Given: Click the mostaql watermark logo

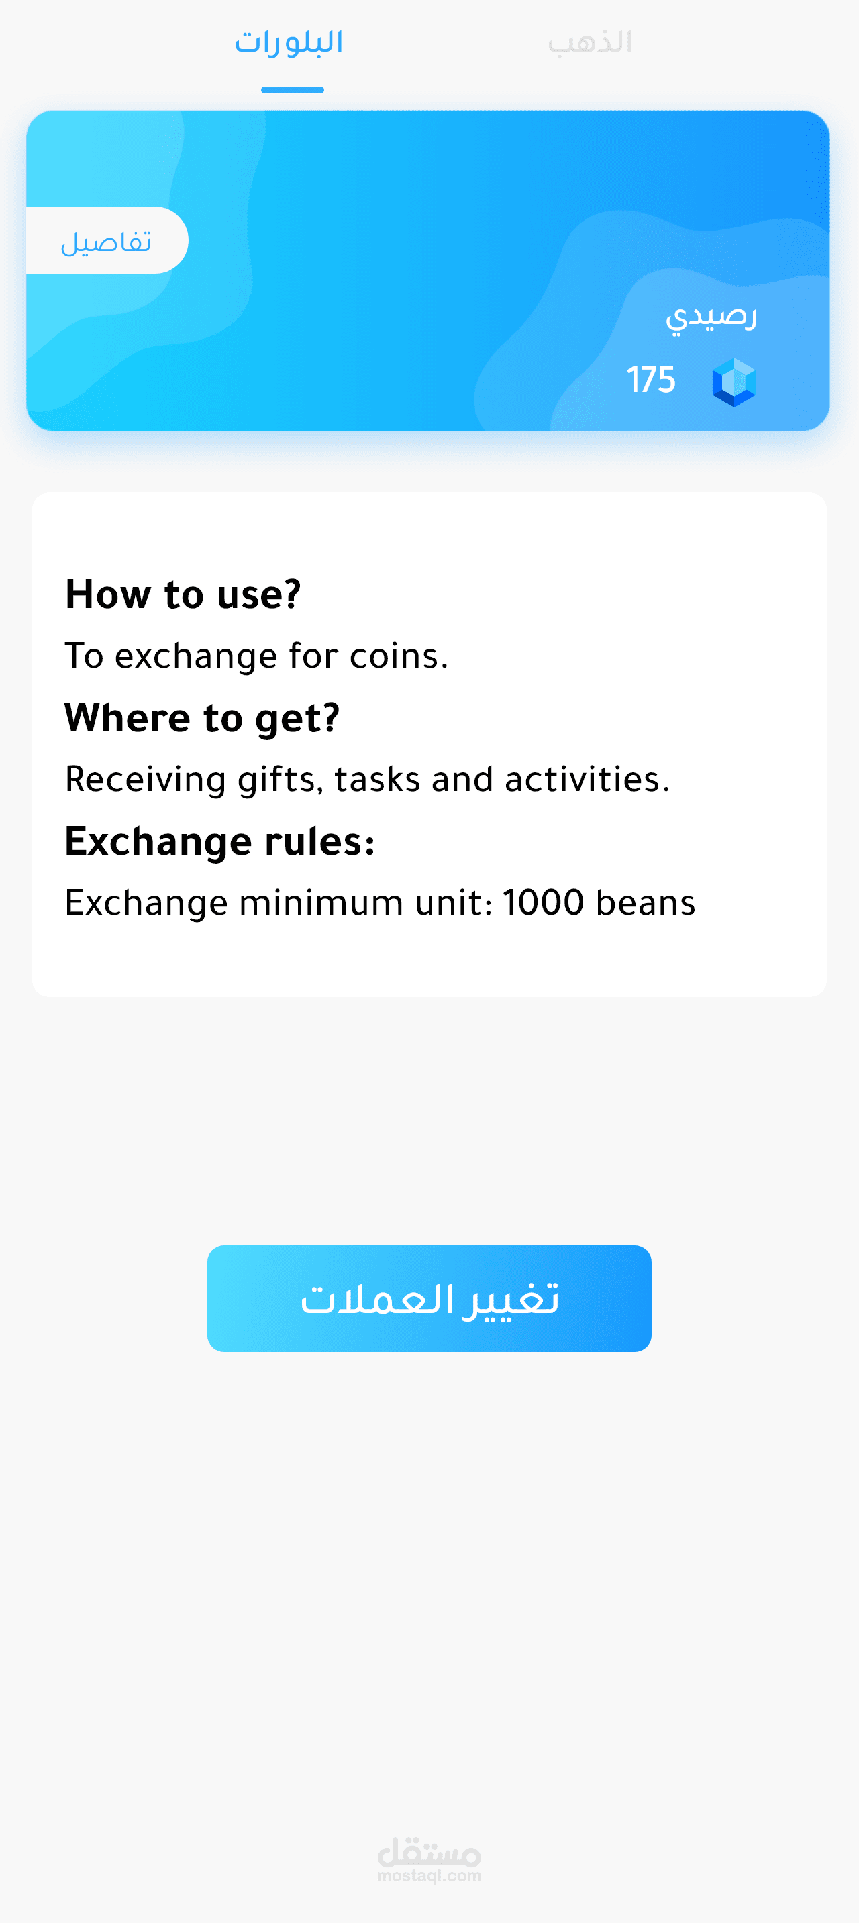Looking at the screenshot, I should pos(429,1851).
